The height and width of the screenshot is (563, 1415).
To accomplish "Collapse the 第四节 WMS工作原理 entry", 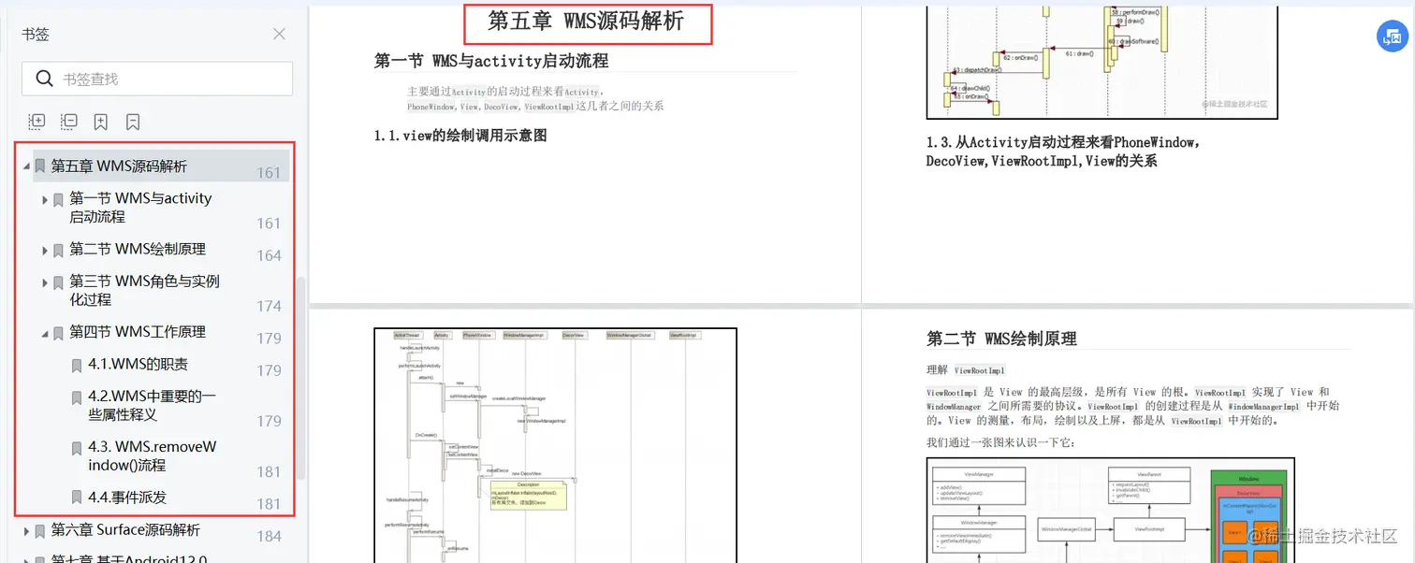I will coord(44,332).
